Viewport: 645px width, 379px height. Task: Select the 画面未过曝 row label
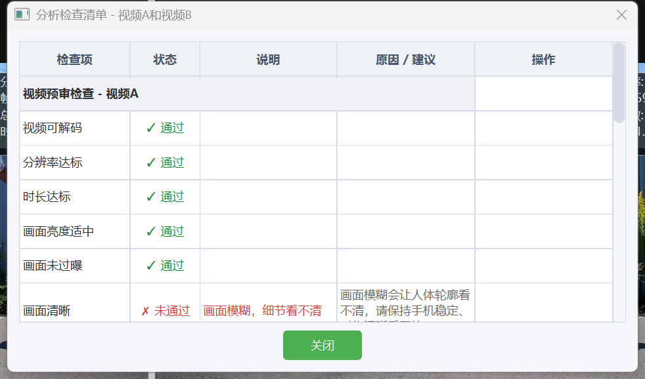tap(53, 266)
